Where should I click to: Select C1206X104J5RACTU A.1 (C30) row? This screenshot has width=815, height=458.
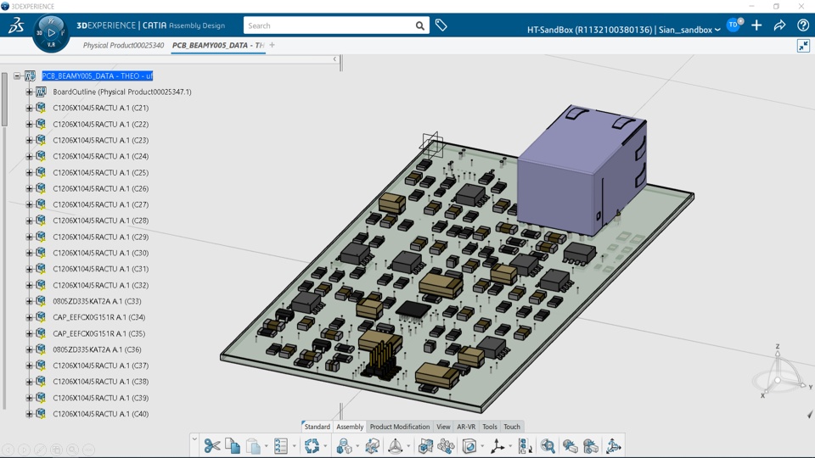coord(101,253)
